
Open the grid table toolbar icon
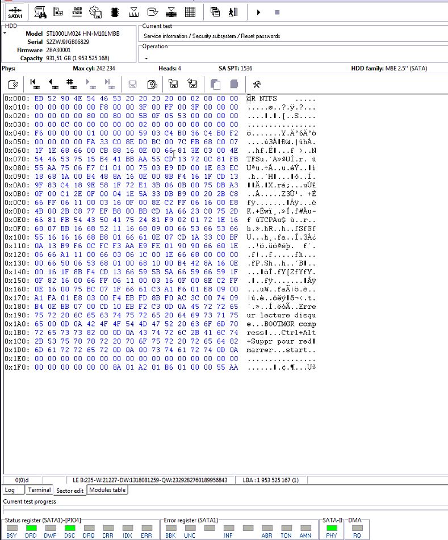point(190,12)
